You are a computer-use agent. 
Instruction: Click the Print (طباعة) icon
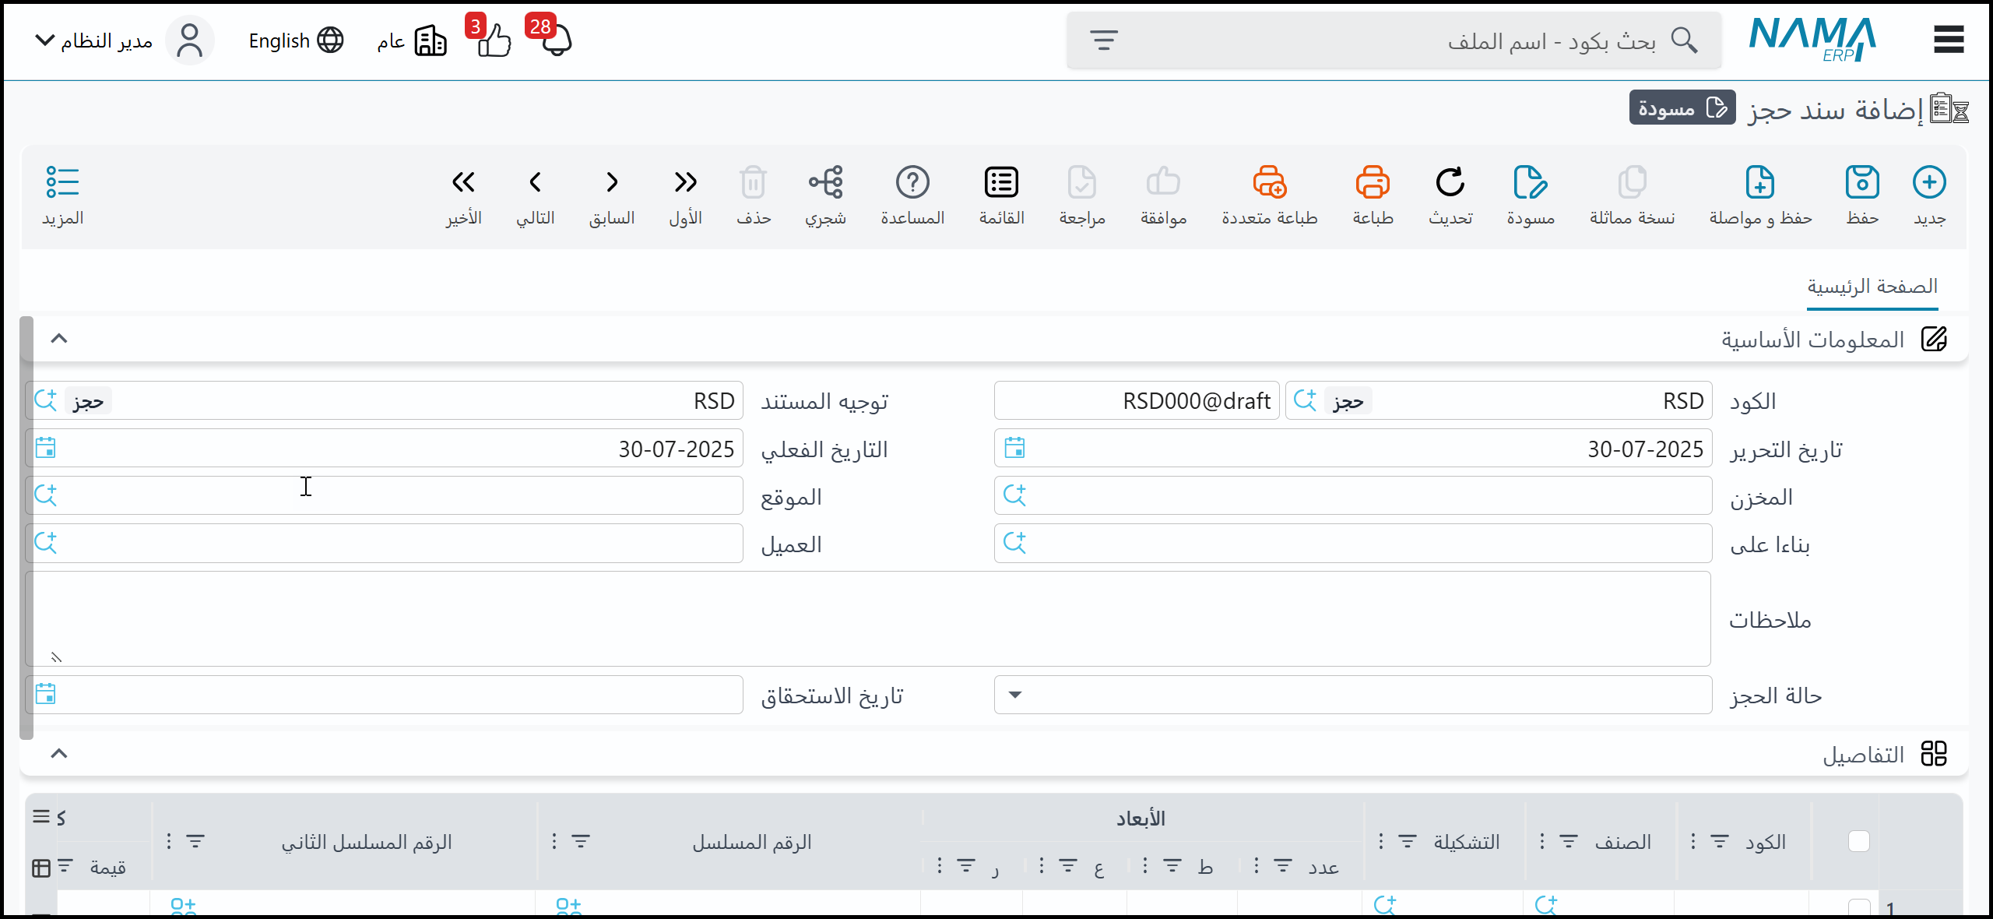[x=1373, y=183]
